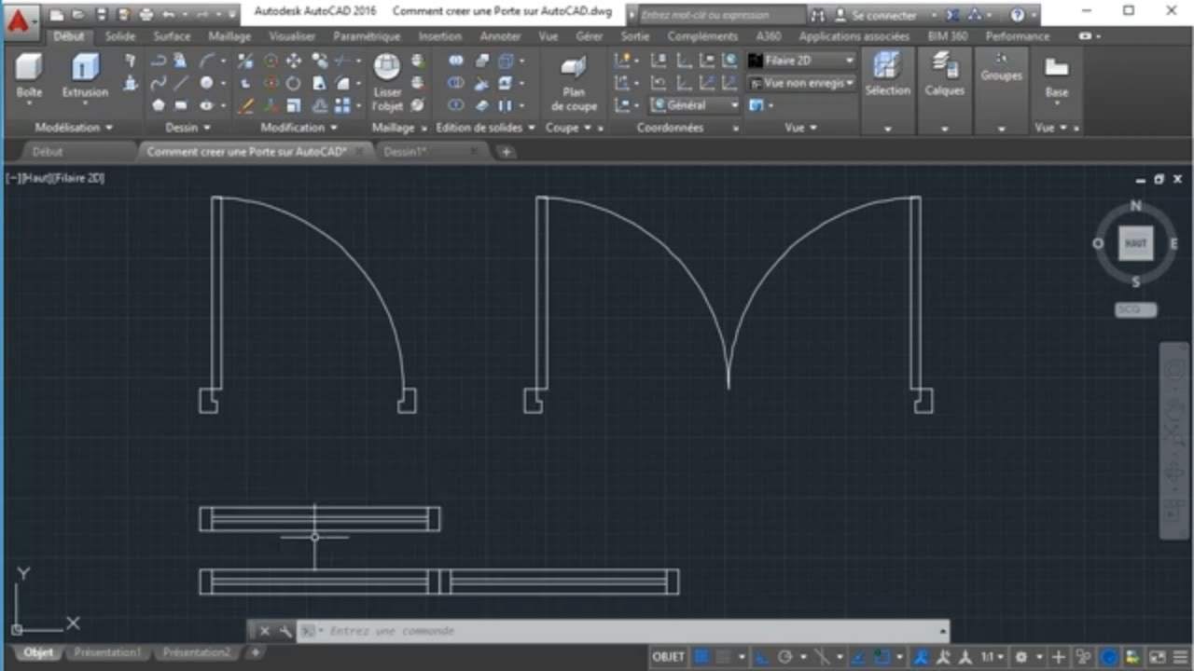Switch to the Maillage ribbon tab
Viewport: 1194px width, 671px height.
tap(229, 36)
